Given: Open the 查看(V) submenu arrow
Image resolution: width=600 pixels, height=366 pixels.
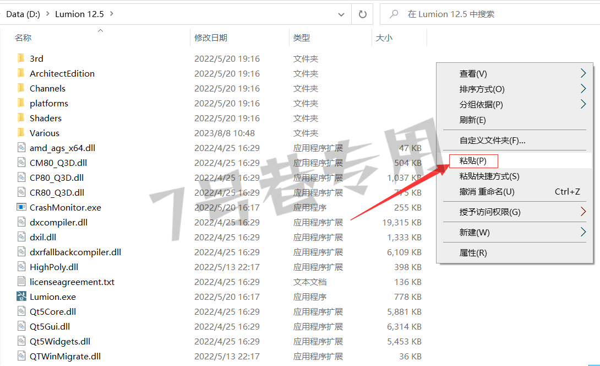Looking at the screenshot, I should (x=583, y=73).
